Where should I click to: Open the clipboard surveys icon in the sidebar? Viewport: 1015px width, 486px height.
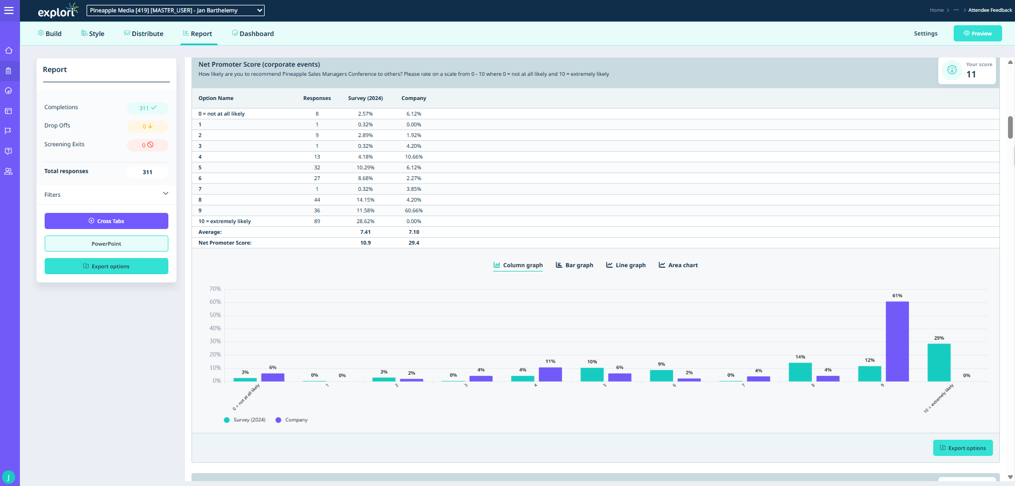(9, 70)
